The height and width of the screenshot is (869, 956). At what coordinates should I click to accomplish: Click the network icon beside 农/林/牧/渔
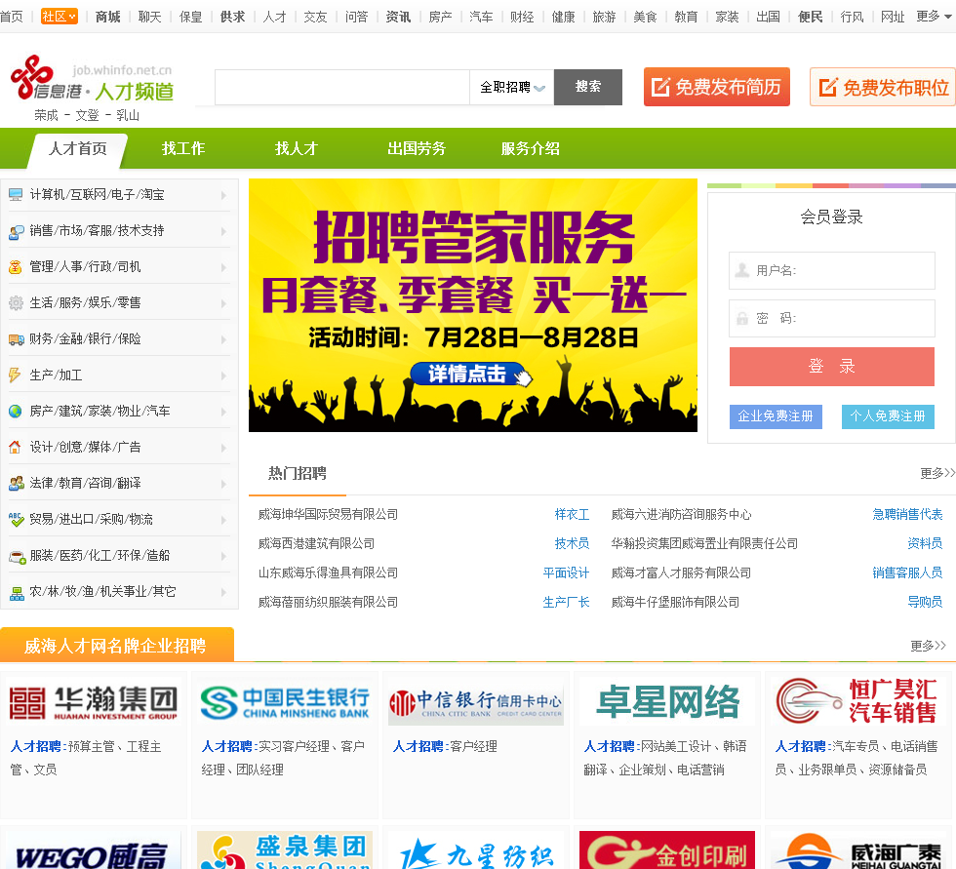pos(16,592)
